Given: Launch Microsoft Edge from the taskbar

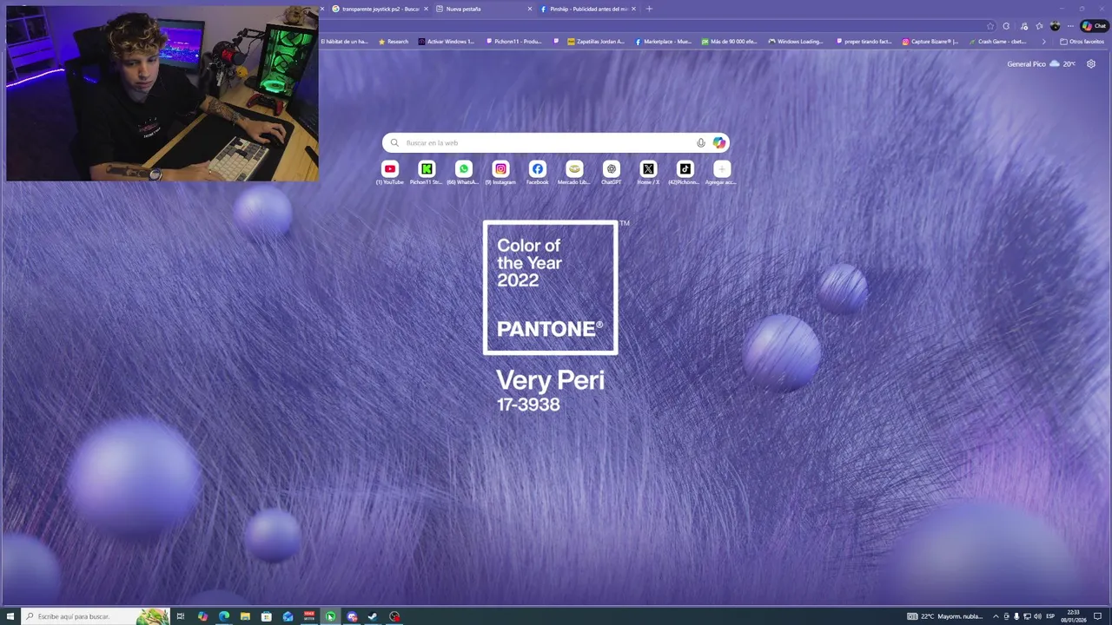Looking at the screenshot, I should [x=224, y=616].
